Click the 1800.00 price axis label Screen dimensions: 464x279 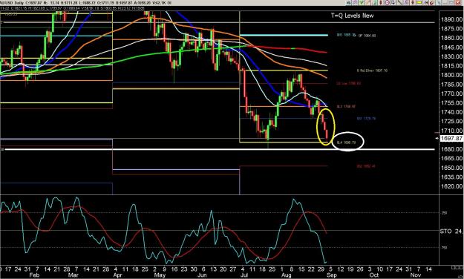[452, 75]
